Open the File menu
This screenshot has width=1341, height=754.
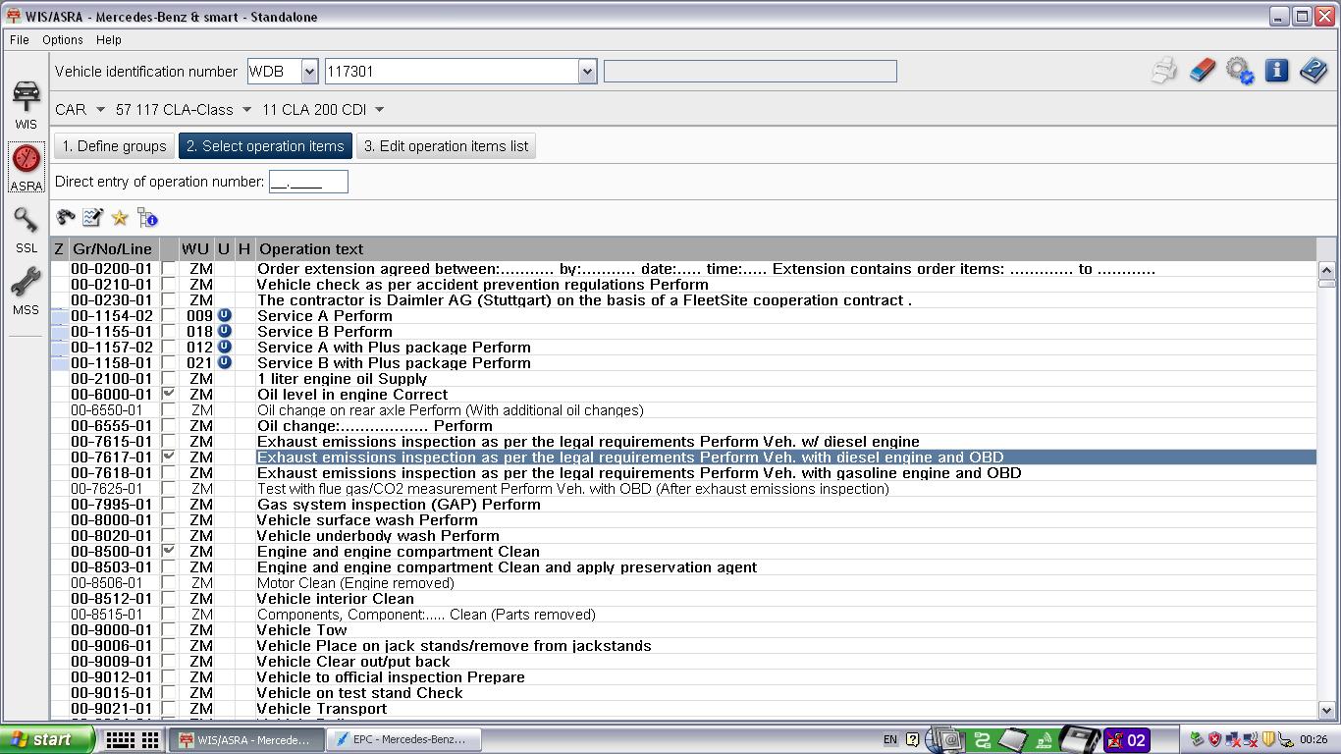20,39
